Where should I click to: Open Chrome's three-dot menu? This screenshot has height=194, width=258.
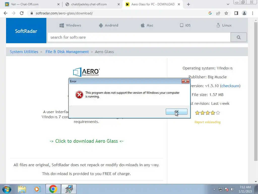[252, 13]
